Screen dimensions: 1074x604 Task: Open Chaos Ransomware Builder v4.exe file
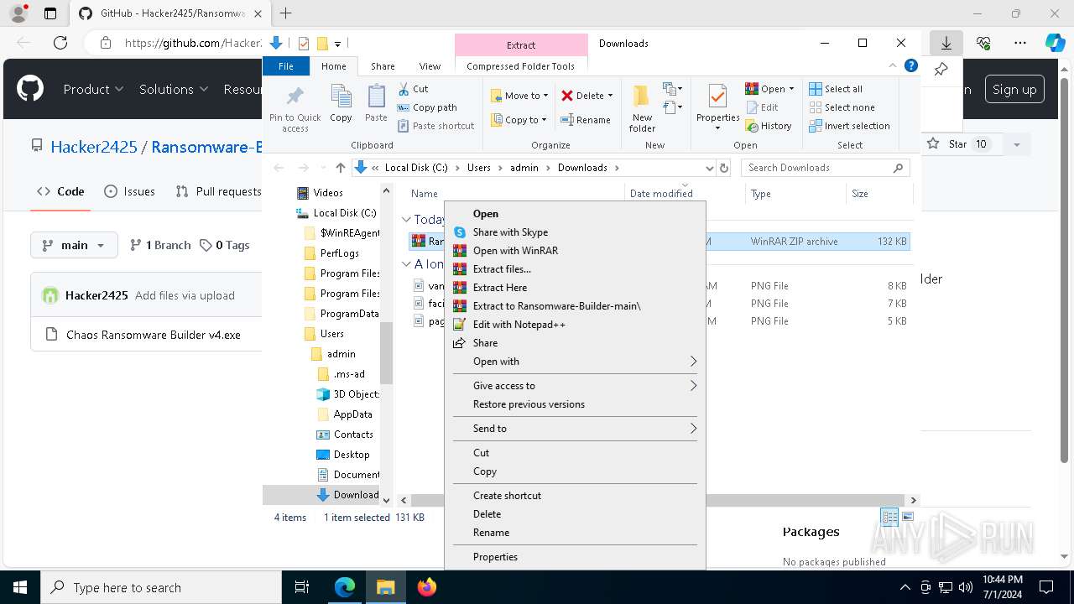pos(154,335)
